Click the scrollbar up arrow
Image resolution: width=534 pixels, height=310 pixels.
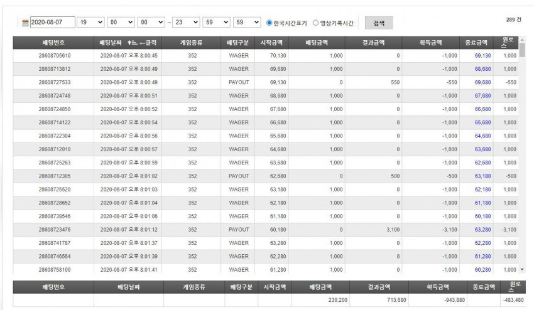(522, 40)
